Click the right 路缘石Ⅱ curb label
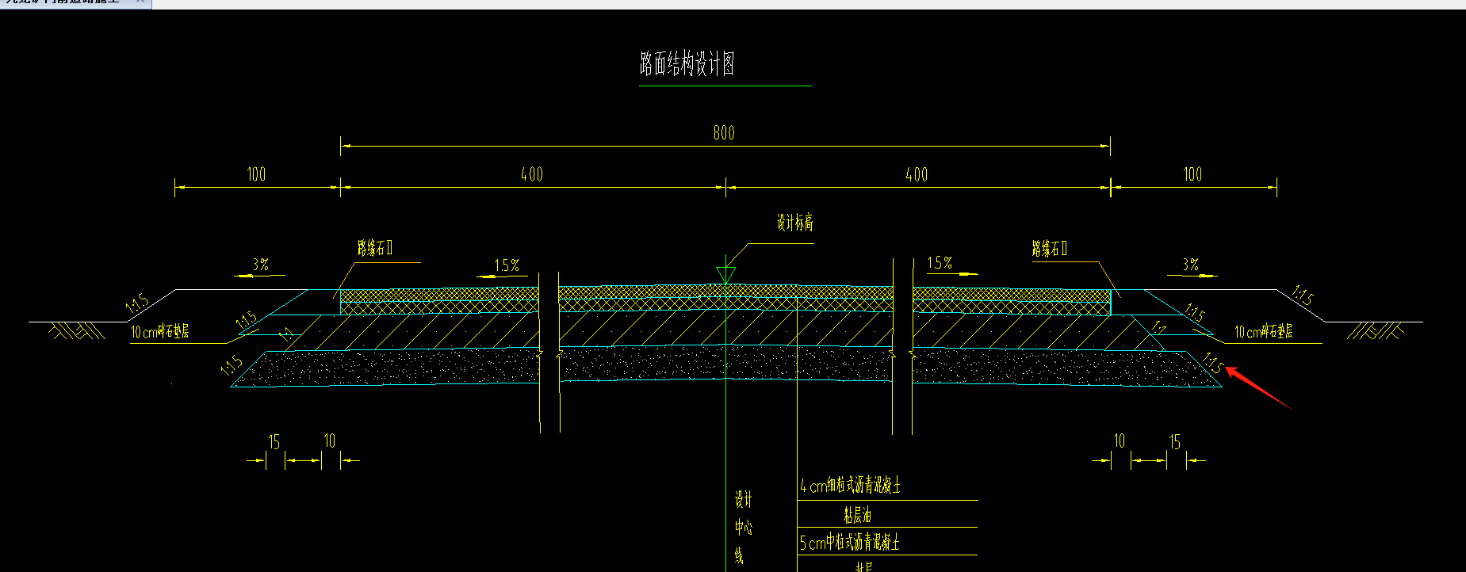 click(1050, 249)
